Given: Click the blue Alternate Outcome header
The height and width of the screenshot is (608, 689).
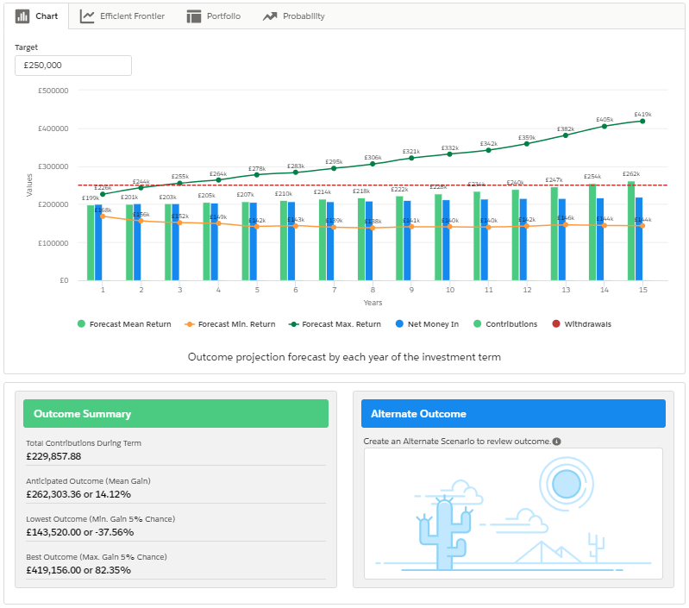Looking at the screenshot, I should coord(513,414).
